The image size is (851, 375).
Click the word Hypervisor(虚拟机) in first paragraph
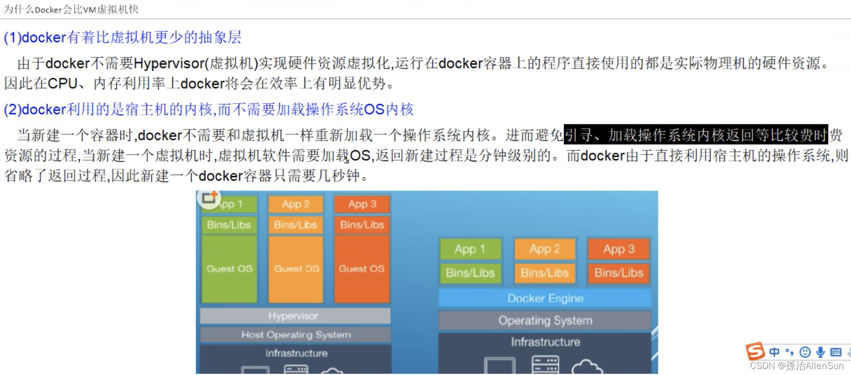[196, 63]
